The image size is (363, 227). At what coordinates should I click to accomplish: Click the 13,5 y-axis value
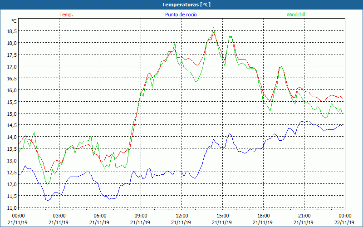pos(12,149)
